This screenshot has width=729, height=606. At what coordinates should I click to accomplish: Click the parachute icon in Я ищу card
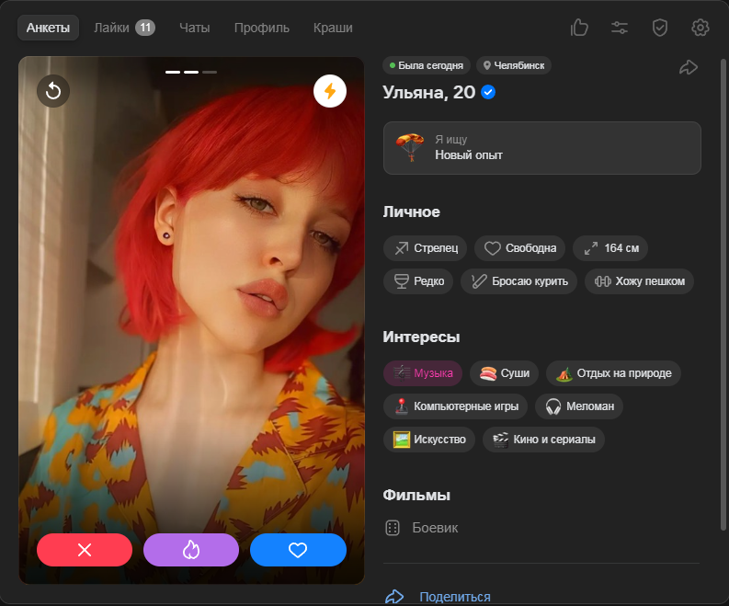tap(410, 147)
